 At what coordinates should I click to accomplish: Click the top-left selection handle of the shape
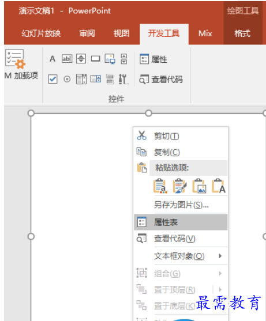click(x=31, y=113)
